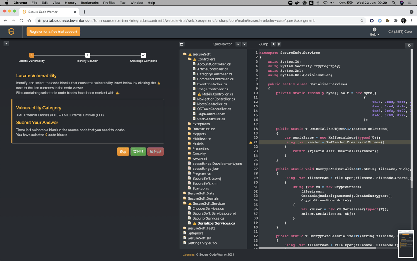This screenshot has height=261, width=417.
Task: Toggle the file tree panel icon
Action: pos(181,44)
